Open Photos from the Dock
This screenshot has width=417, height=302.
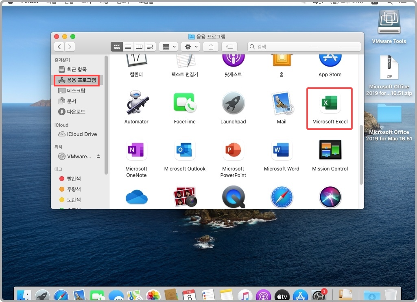(x=153, y=296)
